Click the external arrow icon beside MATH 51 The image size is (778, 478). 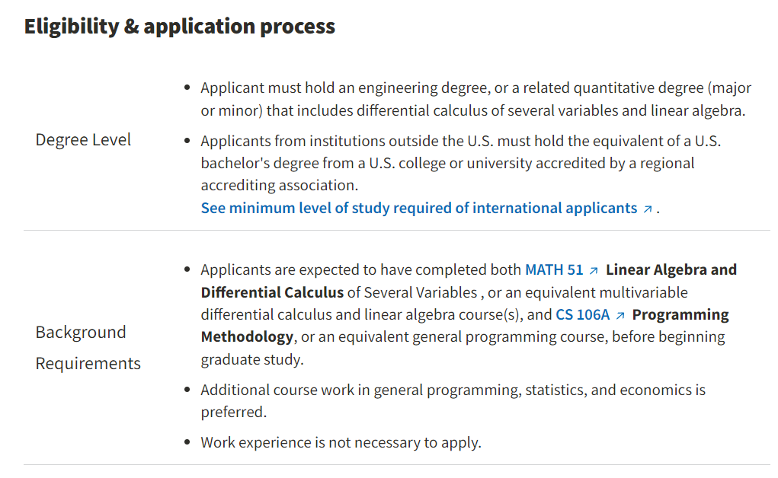tap(594, 271)
